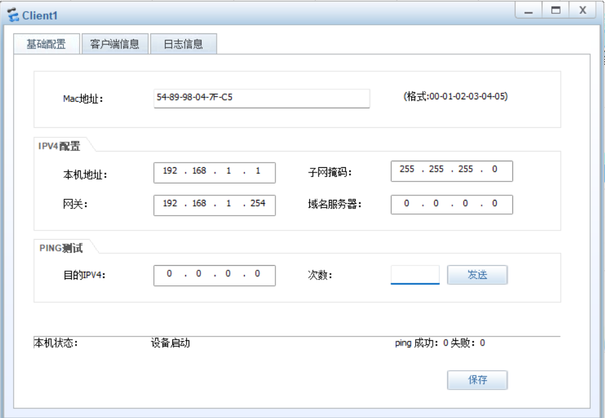Click the 次数 label

pos(320,275)
